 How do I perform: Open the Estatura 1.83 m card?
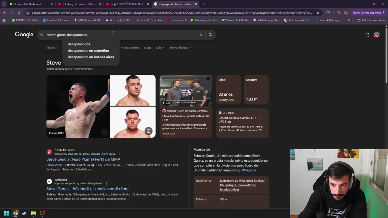pos(256,90)
